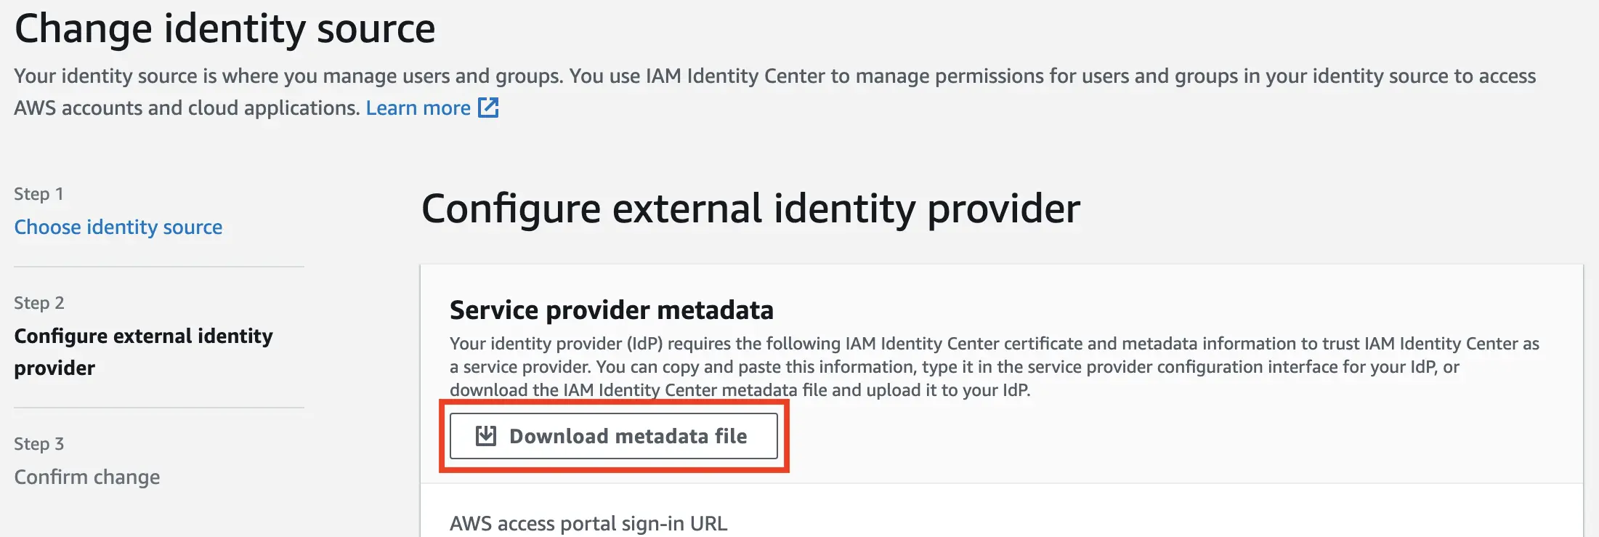This screenshot has width=1599, height=537.
Task: Click the Service provider metadata section heading
Action: [611, 310]
